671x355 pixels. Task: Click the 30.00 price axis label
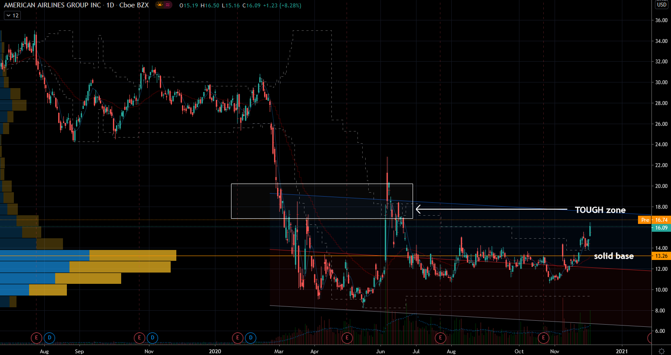pyautogui.click(x=661, y=82)
